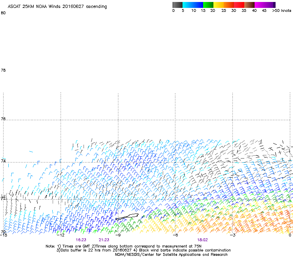The image size is (293, 257).
Task: Click the title 'ASCAT 25KM NOAA Winds 20160627 ascending'
Action: 57,7
